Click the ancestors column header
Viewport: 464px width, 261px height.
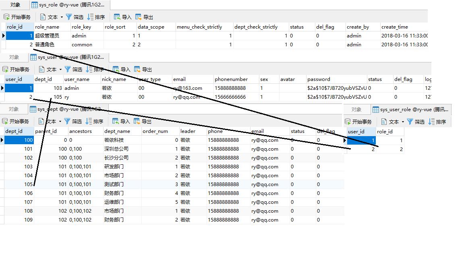click(85, 131)
